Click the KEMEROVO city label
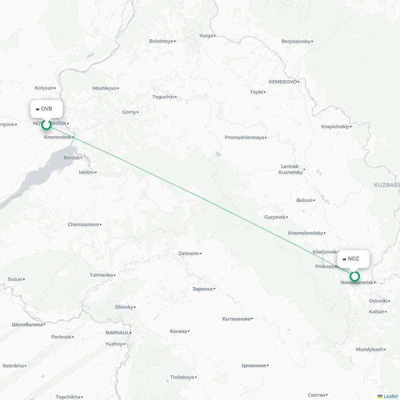The height and width of the screenshot is (400, 400). 282,82
